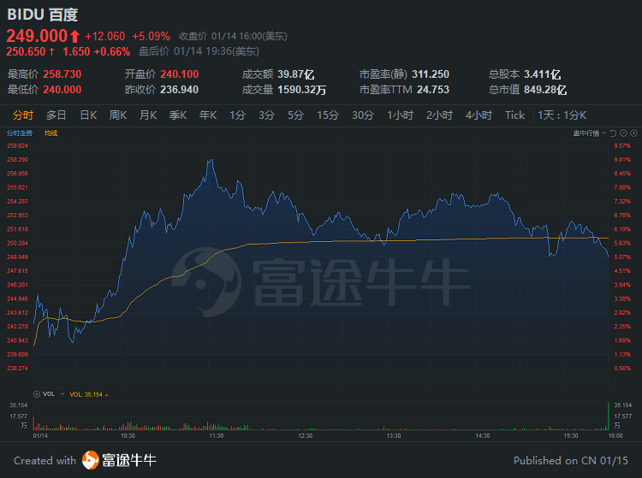This screenshot has height=478, width=642.
Task: Zoom in chart with the plus circle
Action: [633, 133]
